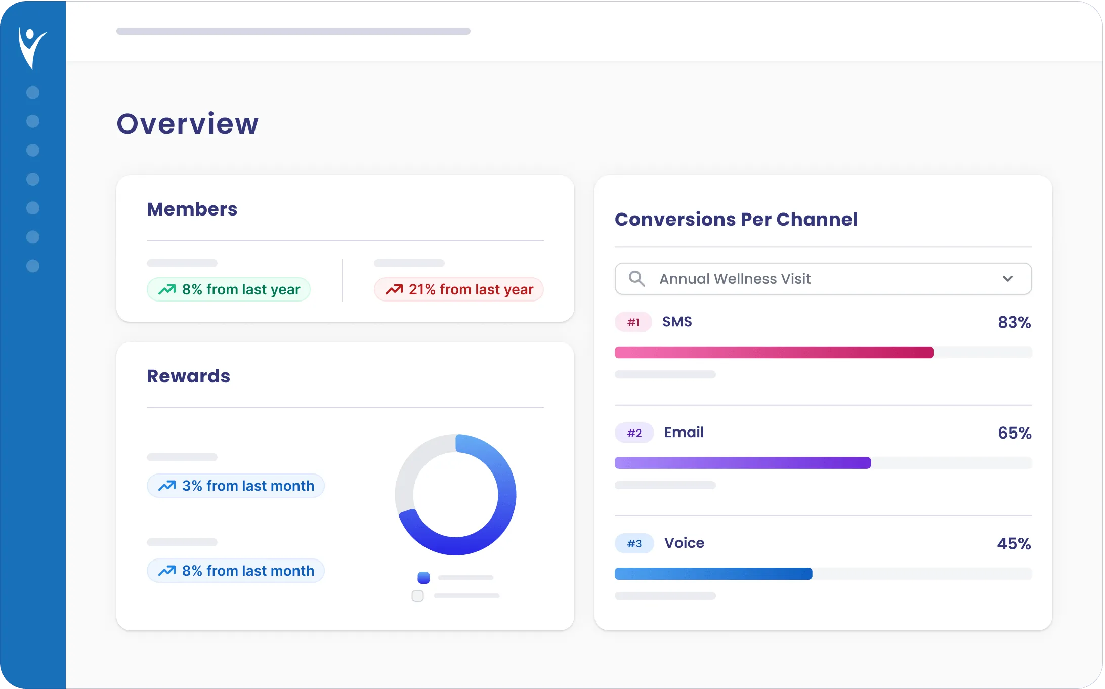Click the Conversions Per Channel title

click(x=736, y=220)
